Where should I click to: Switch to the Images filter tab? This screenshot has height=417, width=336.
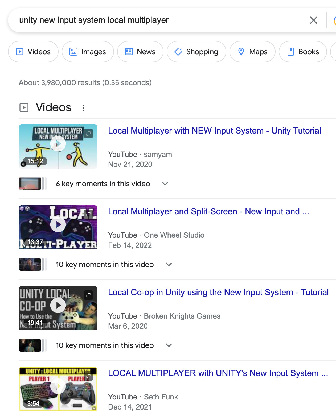click(88, 52)
